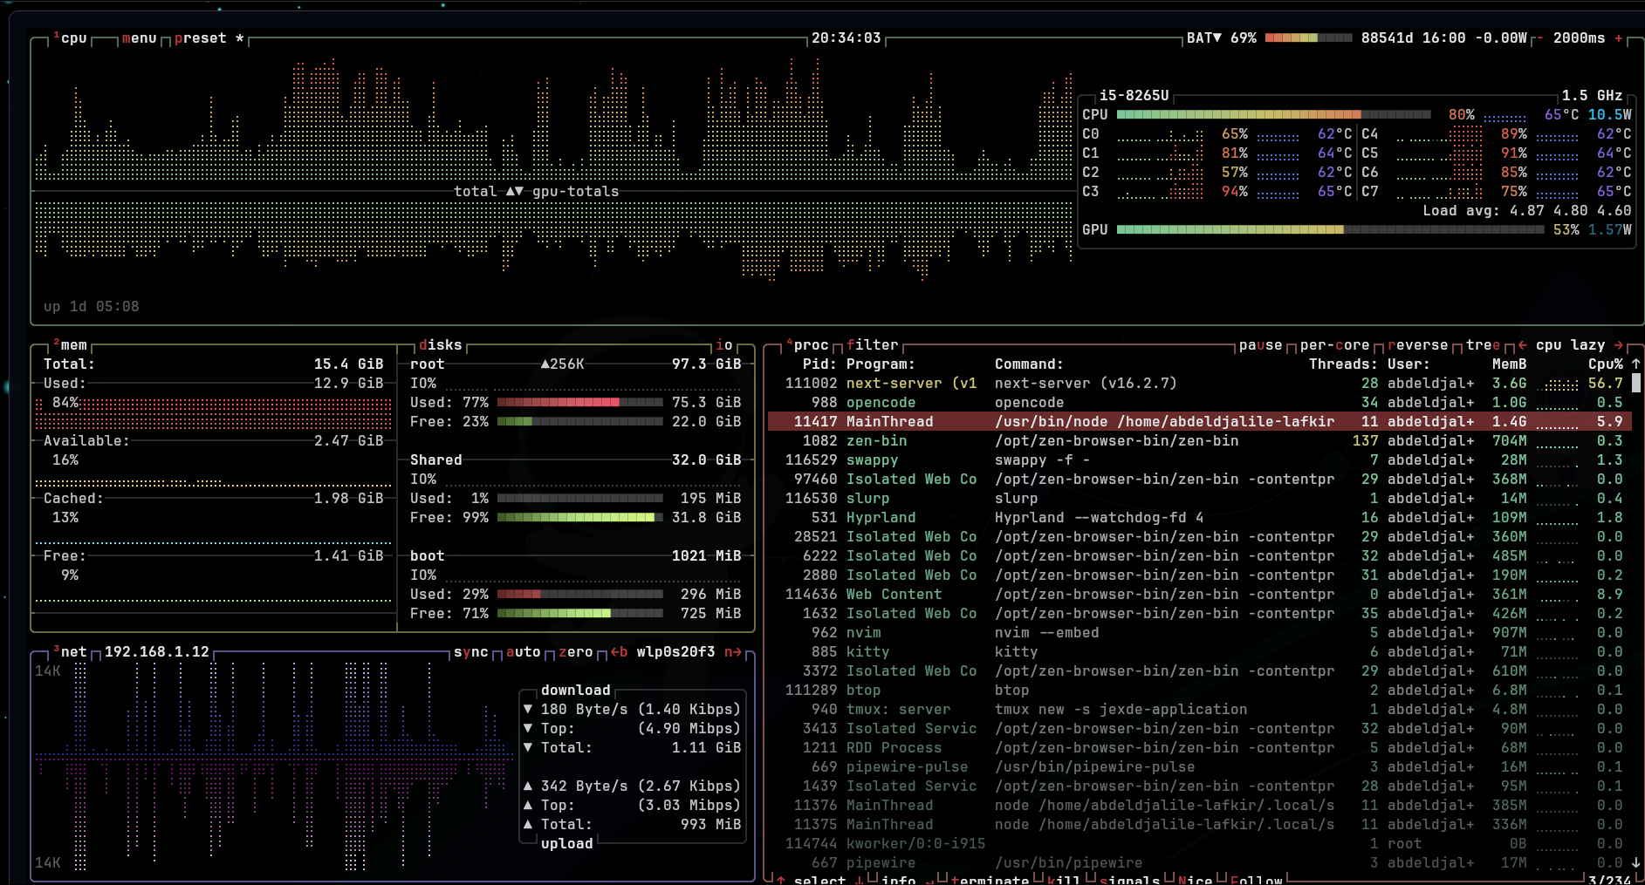1645x885 pixels.
Task: Select the kitty process row
Action: point(1200,652)
